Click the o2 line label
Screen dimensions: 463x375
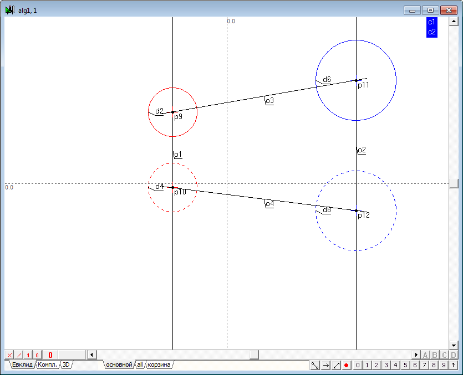coord(362,150)
